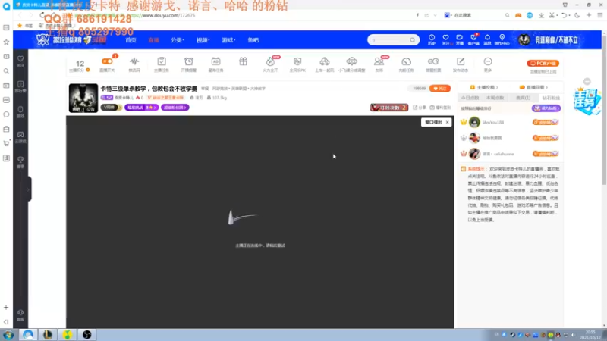Click the orange 关注 follow button
The image size is (607, 341).
[440, 89]
